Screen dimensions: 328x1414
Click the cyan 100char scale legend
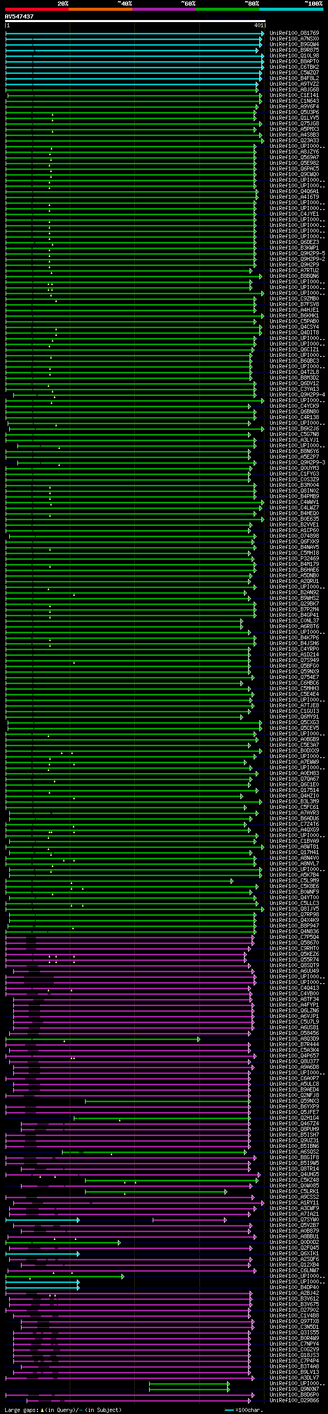tap(243, 1410)
